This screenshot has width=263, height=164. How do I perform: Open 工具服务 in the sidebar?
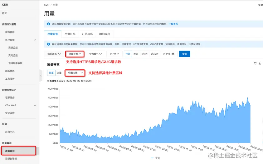click(x=10, y=79)
